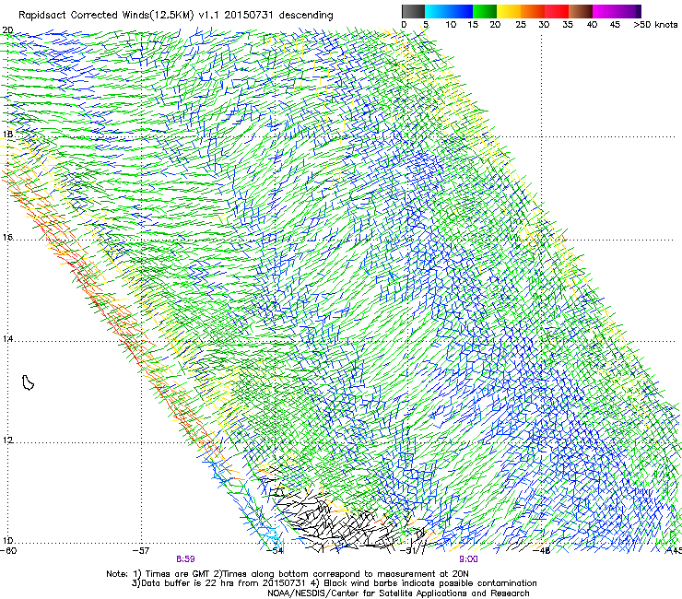Image resolution: width=682 pixels, height=599 pixels.
Task: Click the latitude label '10'
Action: click(7, 541)
